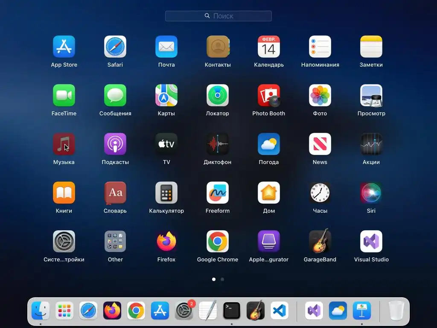Launch Photo Booth
Viewport: 437px width, 328px height.
pos(269,95)
